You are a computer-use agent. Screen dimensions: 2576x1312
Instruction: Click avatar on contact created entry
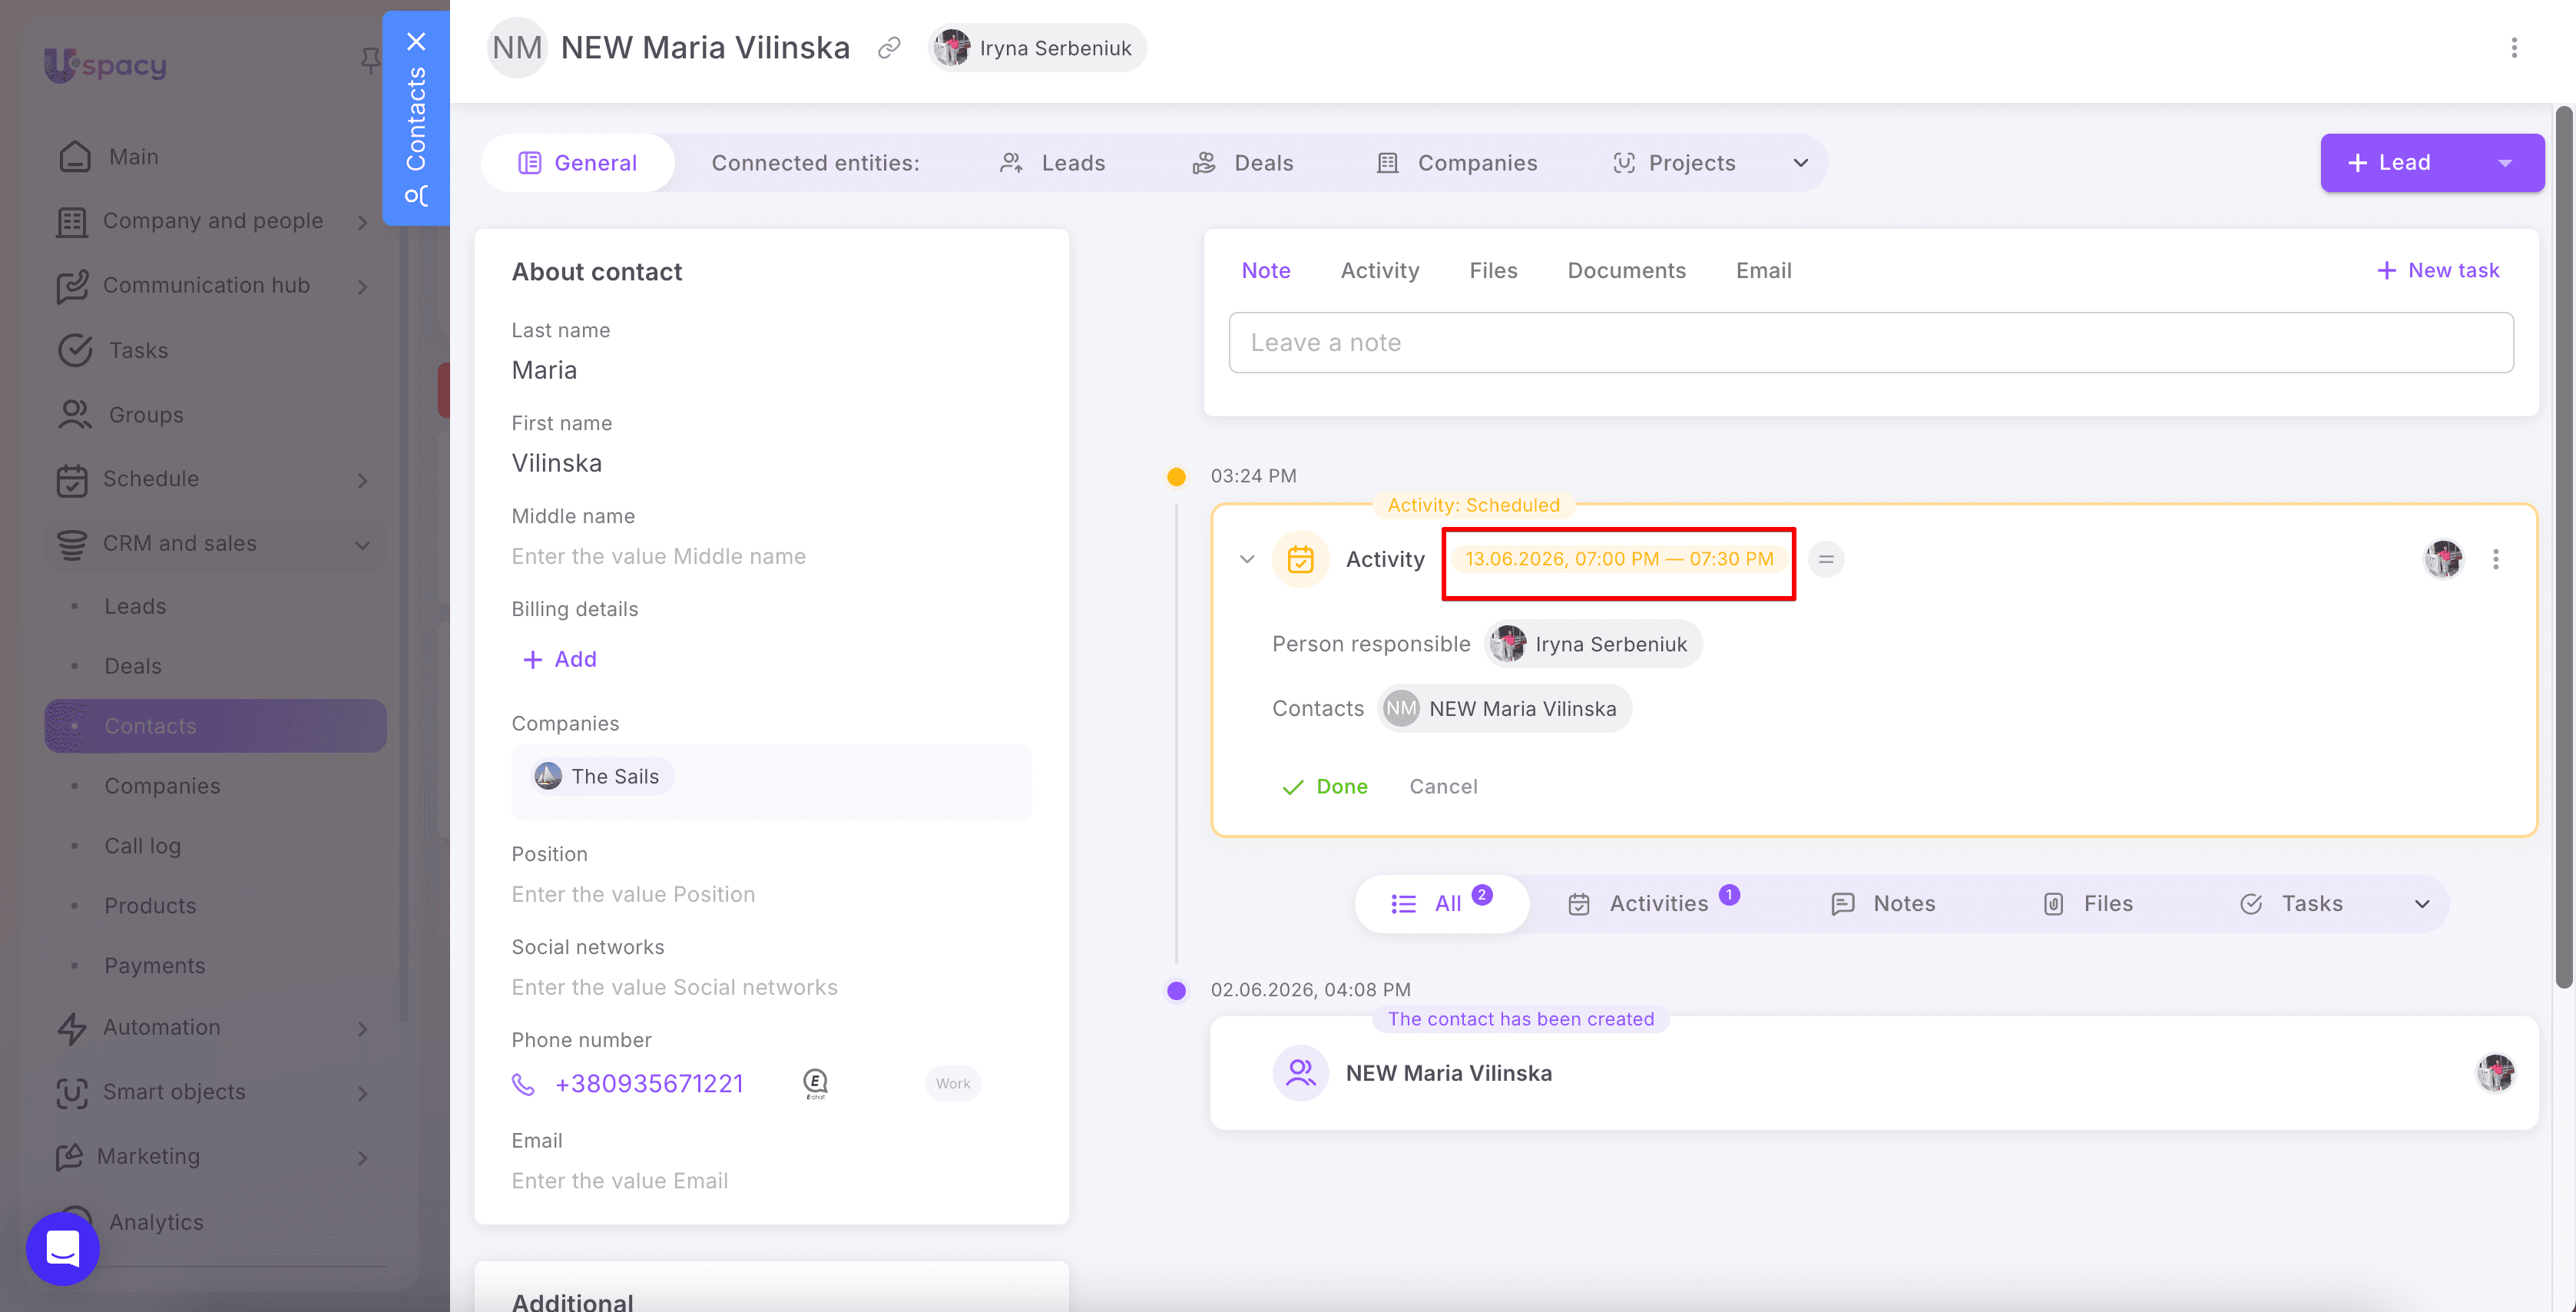tap(2495, 1073)
